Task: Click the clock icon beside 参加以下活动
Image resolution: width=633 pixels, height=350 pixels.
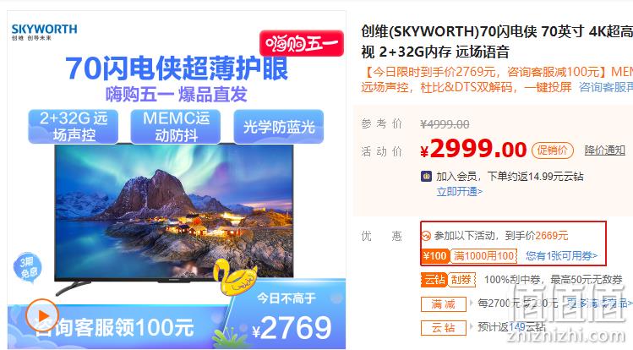Action: [x=426, y=236]
